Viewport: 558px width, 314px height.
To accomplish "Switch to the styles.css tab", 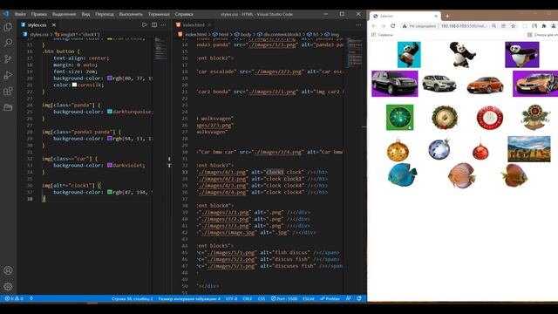I will click(37, 25).
